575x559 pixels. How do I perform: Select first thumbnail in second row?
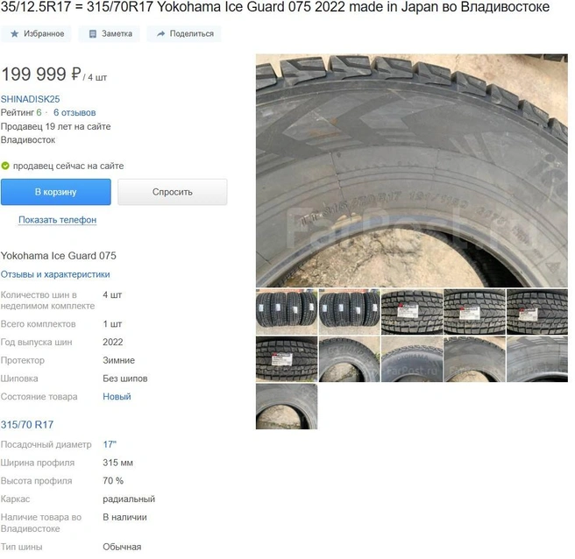pyautogui.click(x=287, y=359)
